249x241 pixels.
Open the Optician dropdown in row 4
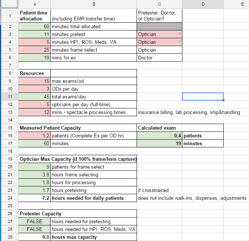[x=180, y=42]
